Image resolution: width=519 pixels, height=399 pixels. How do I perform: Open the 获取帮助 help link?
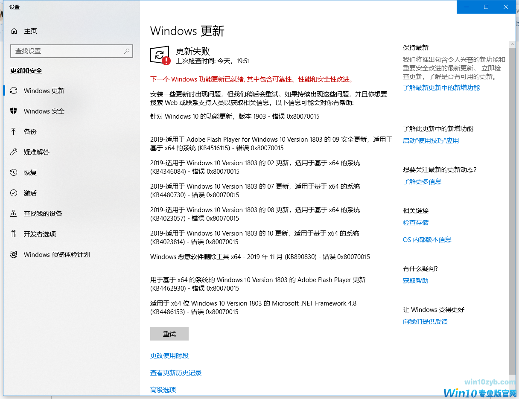click(416, 280)
